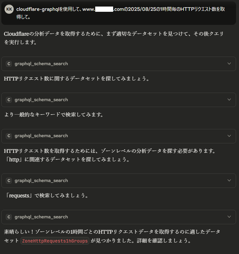This screenshot has width=239, height=254.
Task: Click the first graphql_schema_search label
Action: 41,64
